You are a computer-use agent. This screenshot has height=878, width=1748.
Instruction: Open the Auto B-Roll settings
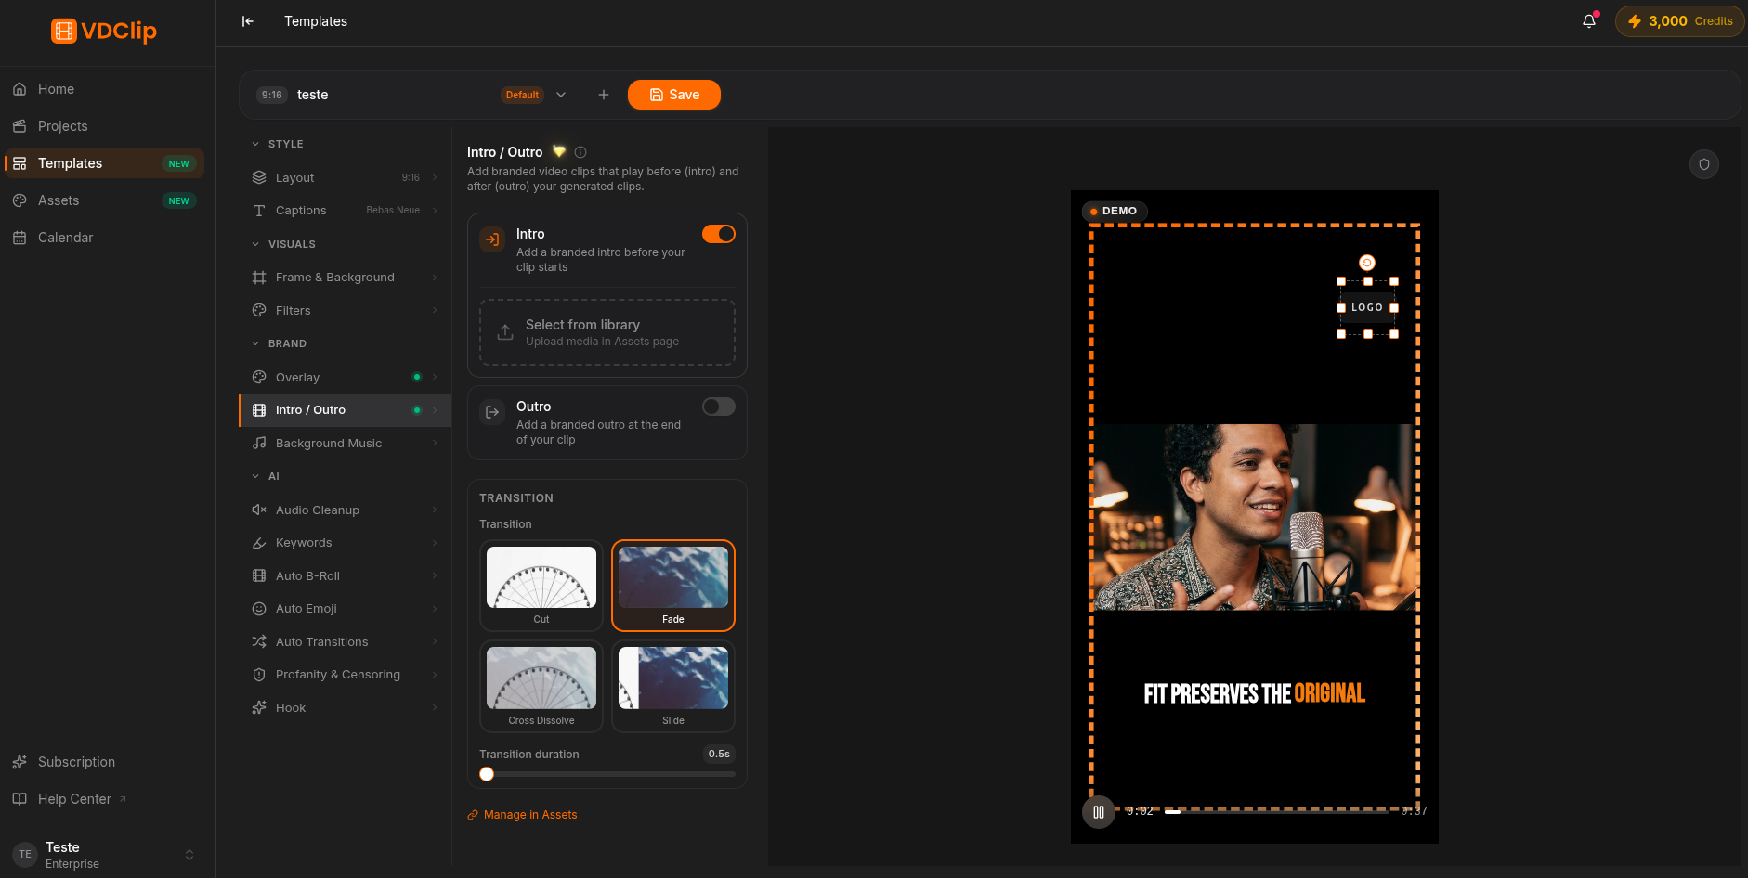point(346,575)
